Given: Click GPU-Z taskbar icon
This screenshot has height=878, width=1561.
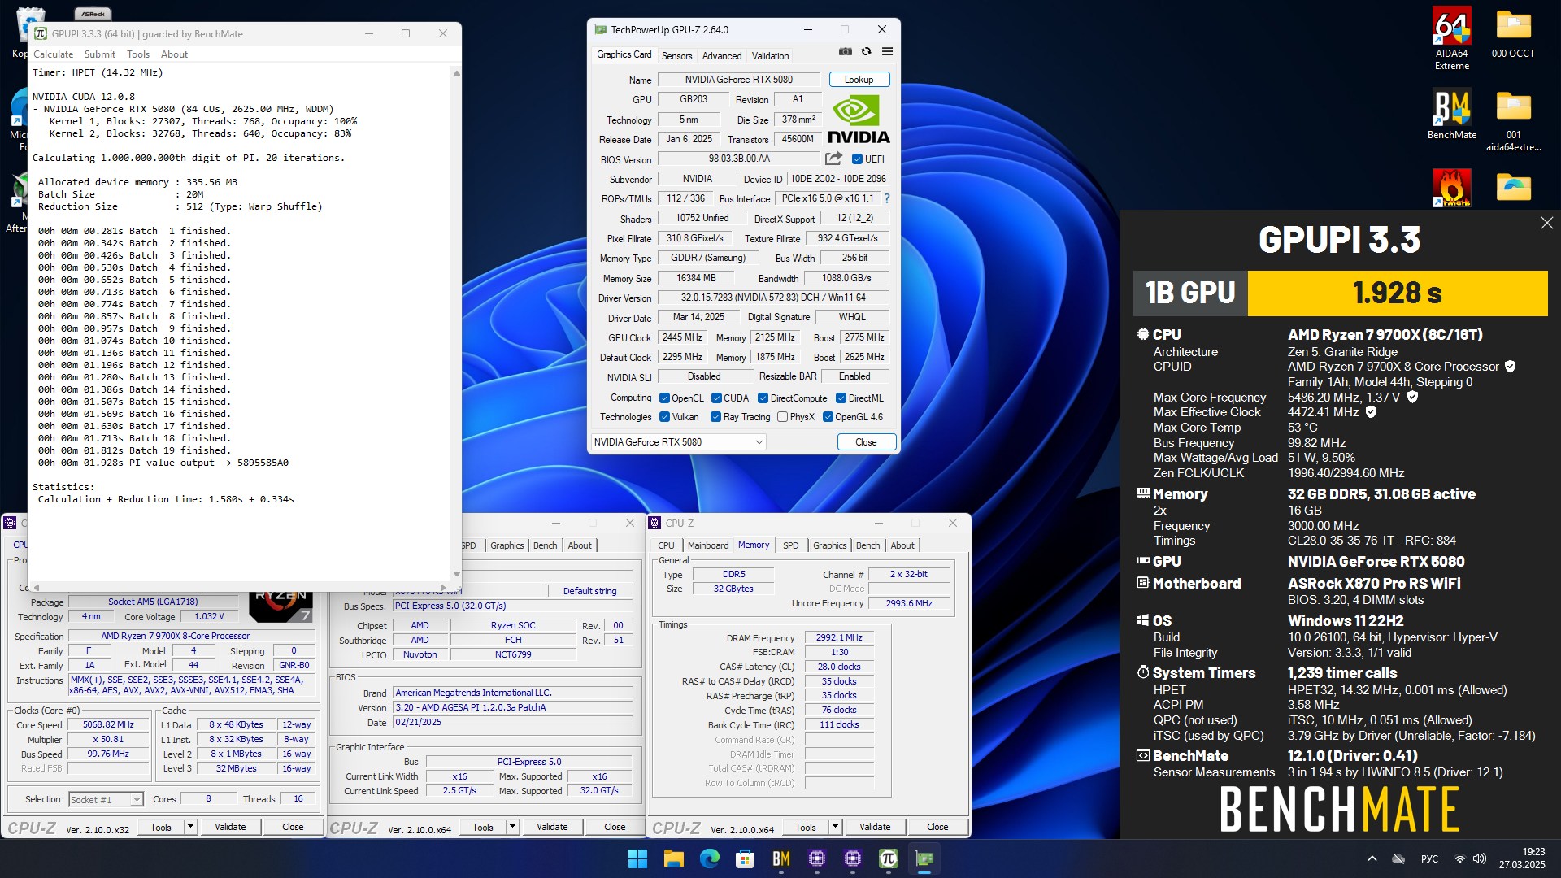Looking at the screenshot, I should tap(924, 858).
